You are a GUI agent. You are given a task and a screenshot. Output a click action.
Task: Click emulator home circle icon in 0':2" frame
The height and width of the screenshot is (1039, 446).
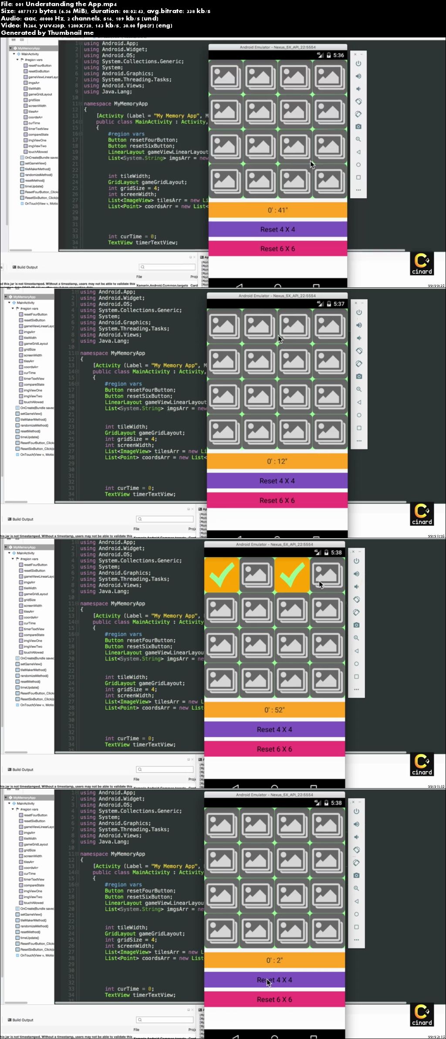(356, 914)
